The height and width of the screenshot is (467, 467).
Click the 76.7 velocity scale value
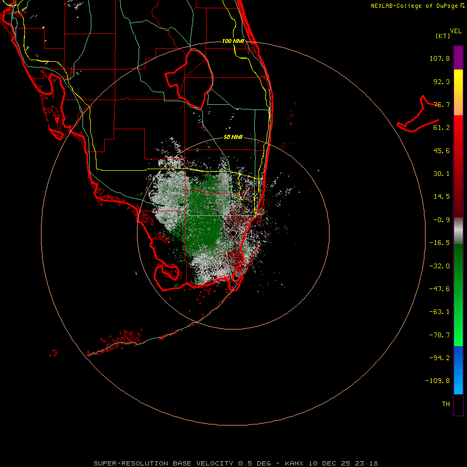(442, 104)
